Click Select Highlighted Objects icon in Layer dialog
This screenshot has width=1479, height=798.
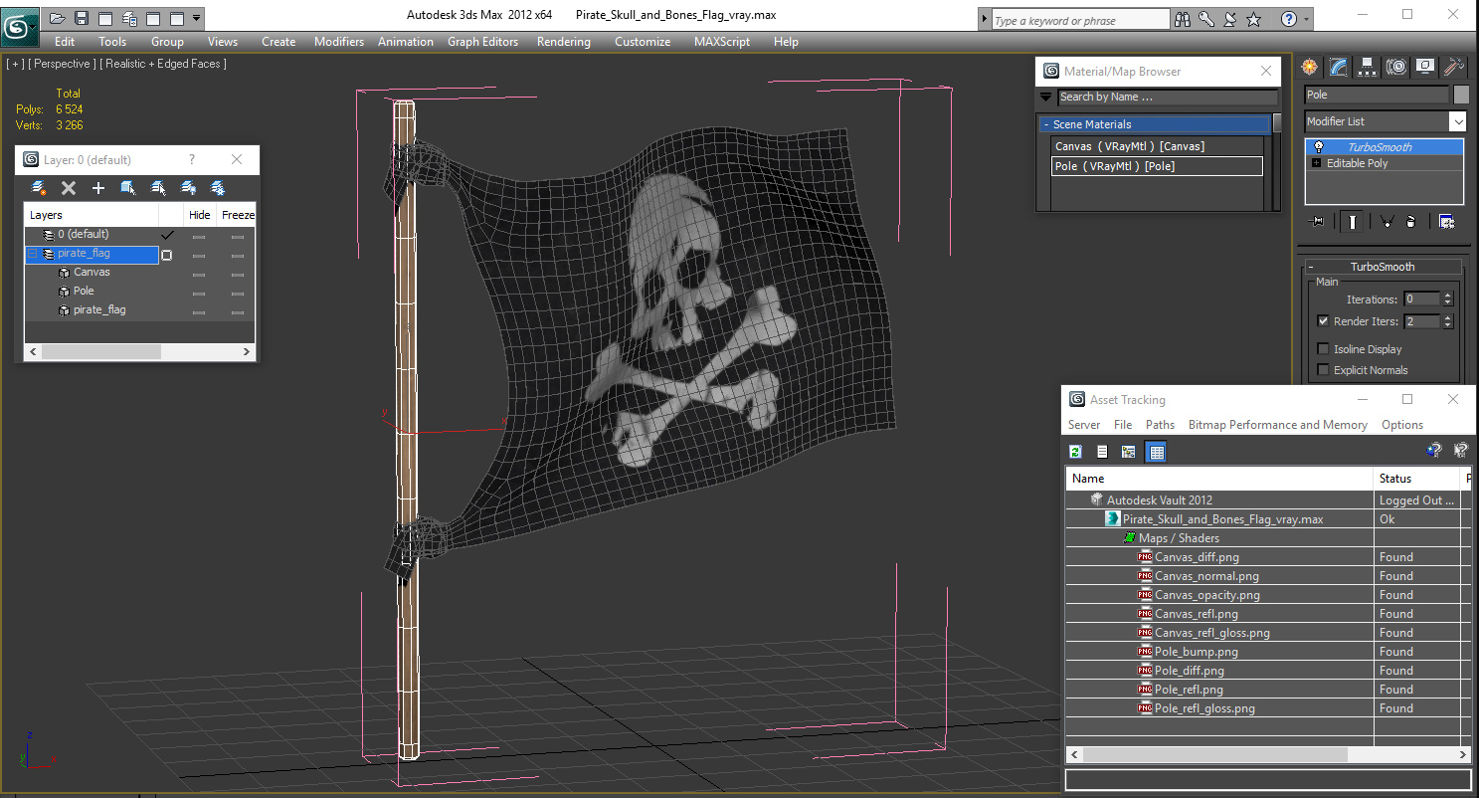128,187
